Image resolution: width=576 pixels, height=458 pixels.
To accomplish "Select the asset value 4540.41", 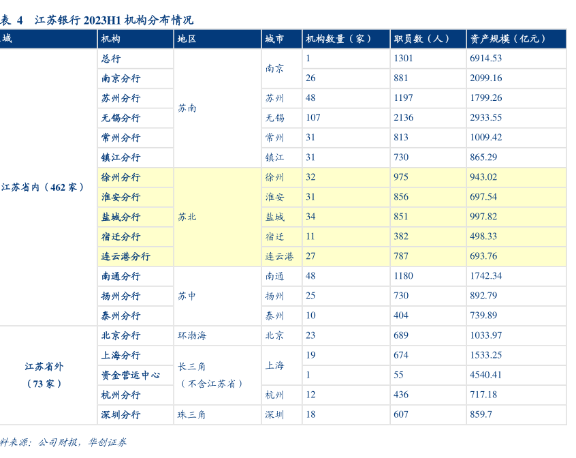I will 485,375.
